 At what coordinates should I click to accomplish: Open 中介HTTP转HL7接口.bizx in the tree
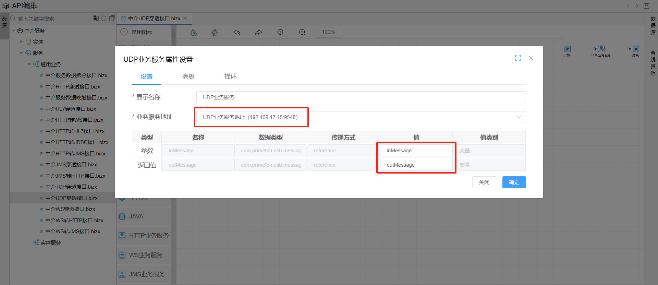pyautogui.click(x=75, y=131)
